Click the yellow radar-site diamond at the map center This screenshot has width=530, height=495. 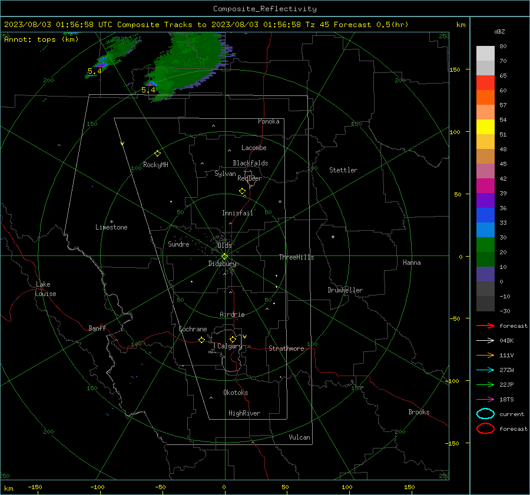(224, 257)
